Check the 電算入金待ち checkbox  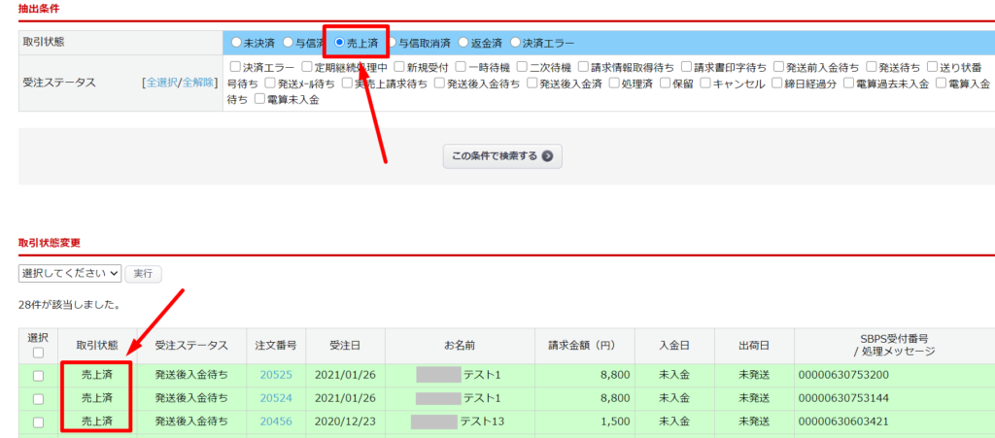(x=941, y=84)
